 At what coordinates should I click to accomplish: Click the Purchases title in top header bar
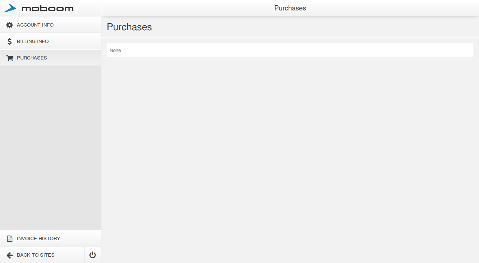click(290, 8)
